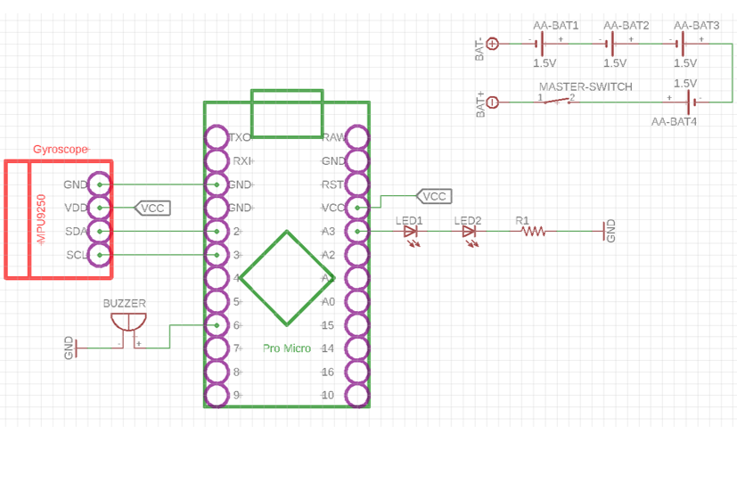Click the VCC tag right of Pro Micro

coord(432,196)
